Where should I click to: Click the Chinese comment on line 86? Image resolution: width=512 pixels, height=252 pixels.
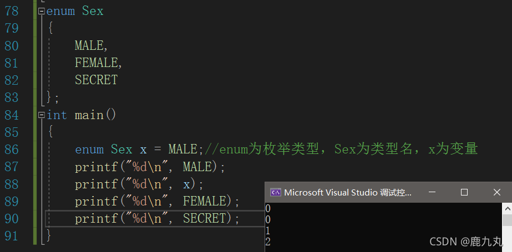tap(341, 150)
